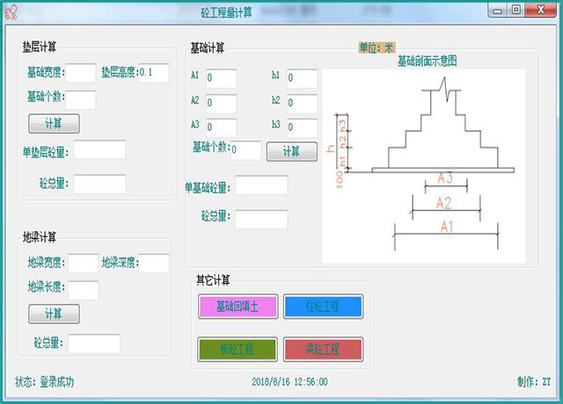Click the 垫层计算 group heading
563x404 pixels.
click(40, 47)
